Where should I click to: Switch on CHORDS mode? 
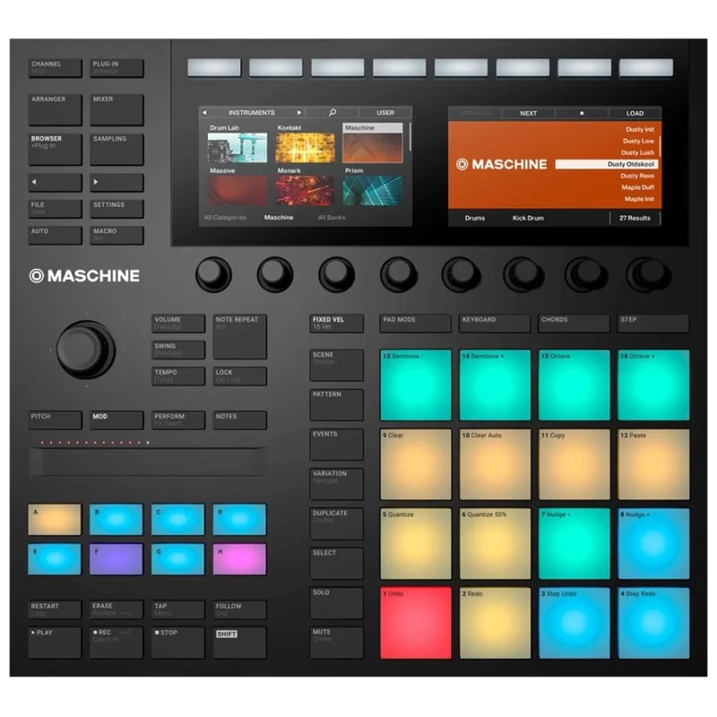click(x=574, y=324)
